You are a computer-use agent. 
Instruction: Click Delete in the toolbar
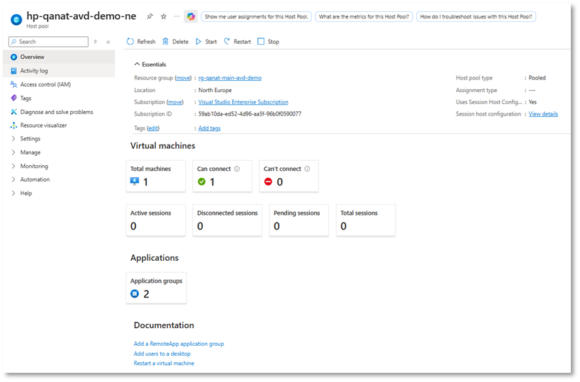(175, 41)
